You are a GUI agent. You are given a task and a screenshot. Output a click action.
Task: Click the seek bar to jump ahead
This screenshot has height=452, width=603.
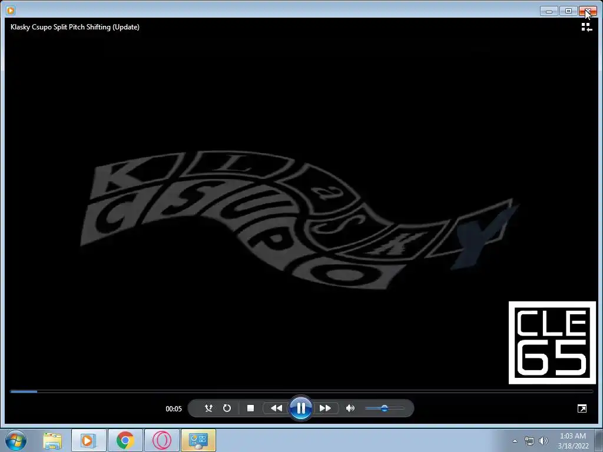coord(301,391)
